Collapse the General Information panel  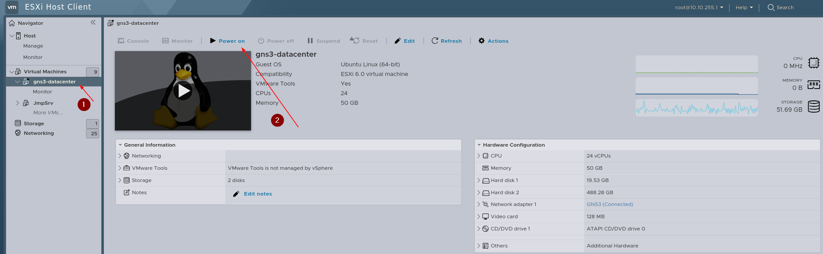click(x=120, y=145)
